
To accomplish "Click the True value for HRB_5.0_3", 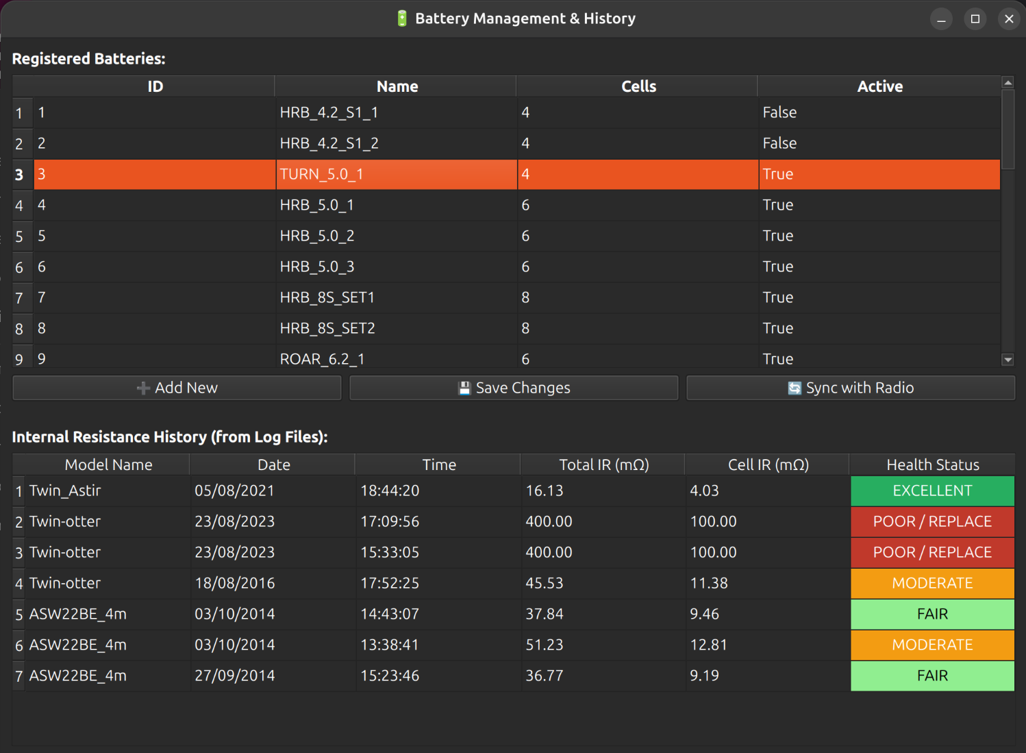I will (x=879, y=267).
